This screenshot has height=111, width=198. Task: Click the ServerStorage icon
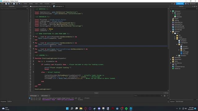coord(173,30)
